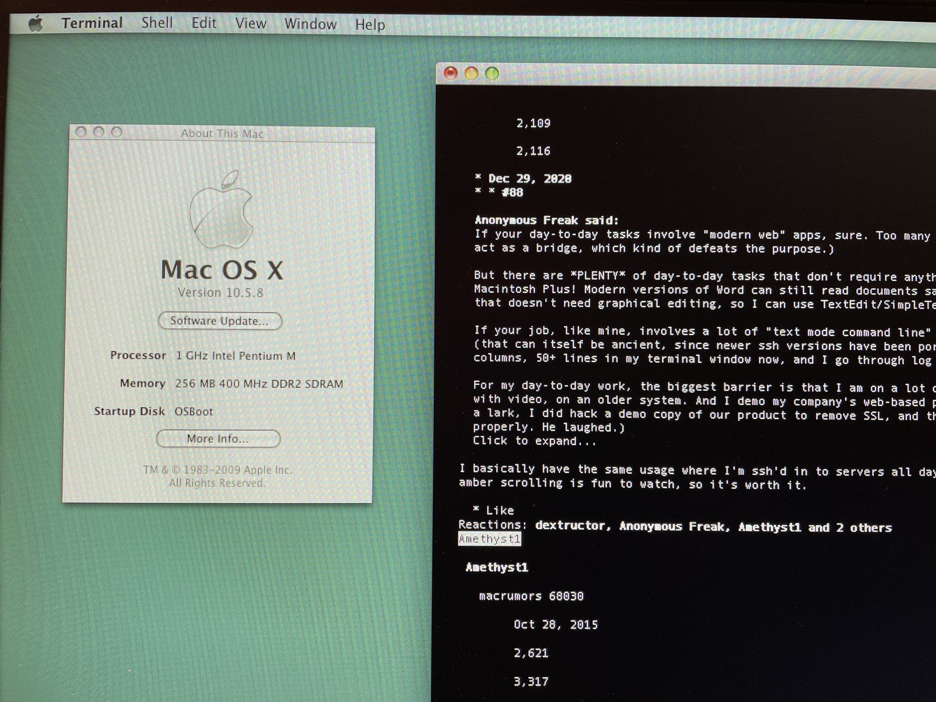Open the Terminal application menu
This screenshot has height=702, width=936.
[92, 23]
